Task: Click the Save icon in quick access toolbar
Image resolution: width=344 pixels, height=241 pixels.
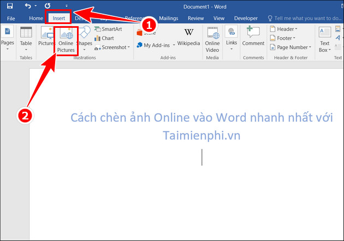Action: pos(10,5)
